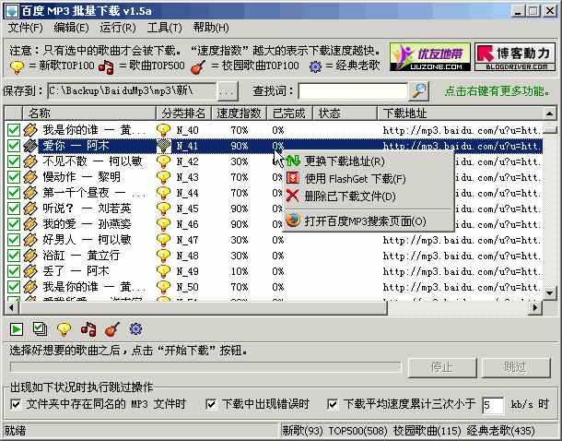Sort by the 名称 column header
Image resolution: width=562 pixels, height=441 pixels.
[x=89, y=113]
